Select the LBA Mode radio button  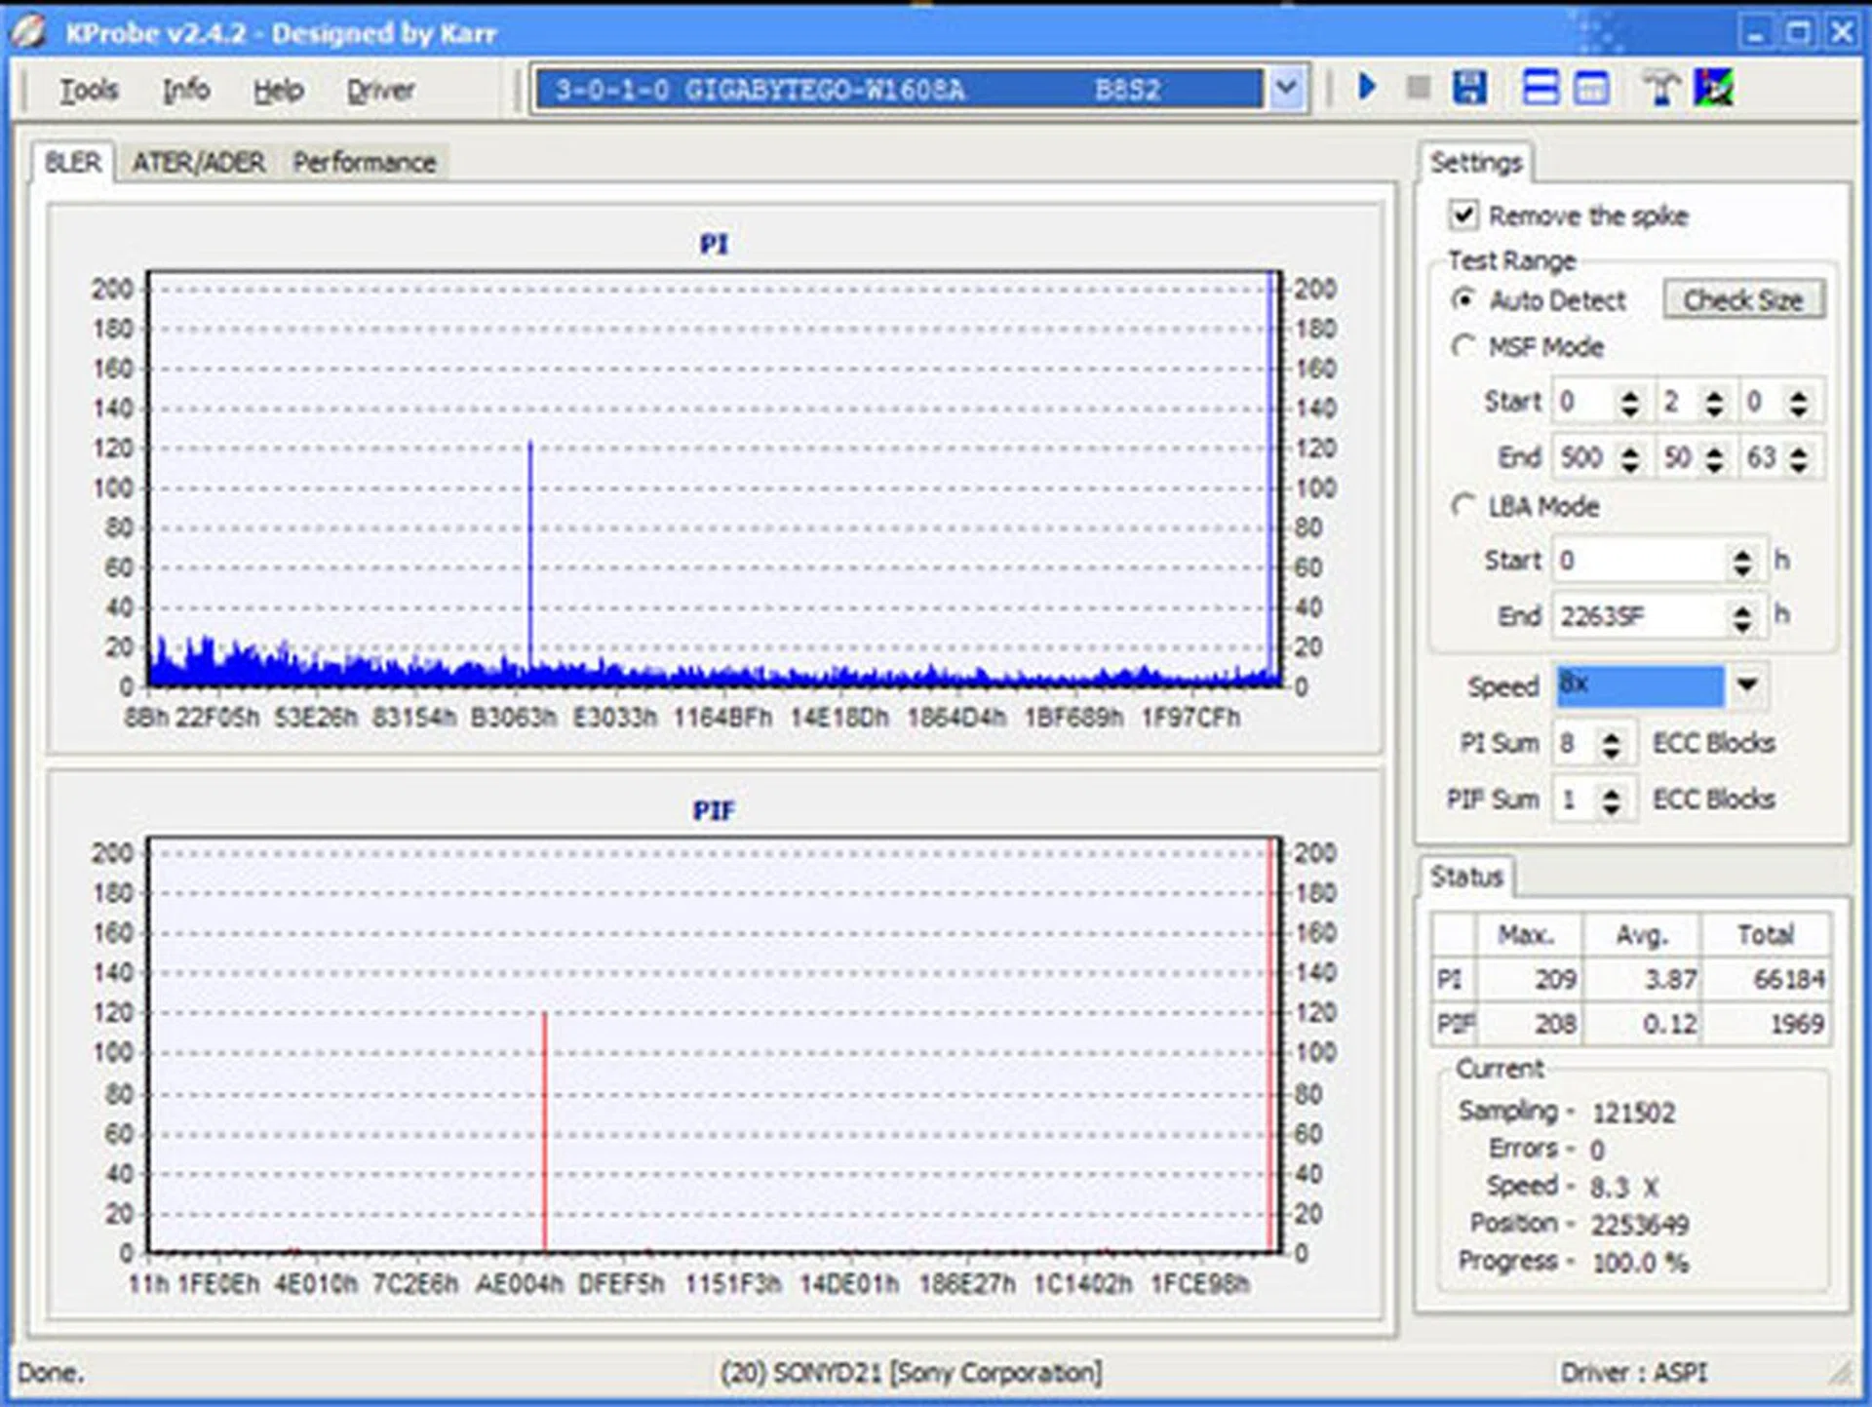pyautogui.click(x=1462, y=505)
